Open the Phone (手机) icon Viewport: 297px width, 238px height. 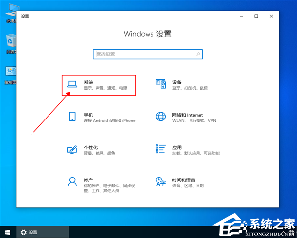[x=72, y=117]
